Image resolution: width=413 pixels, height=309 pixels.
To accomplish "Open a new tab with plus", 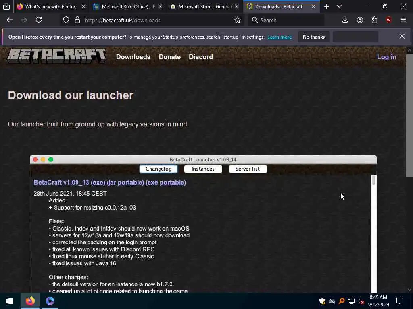I will pos(326,6).
